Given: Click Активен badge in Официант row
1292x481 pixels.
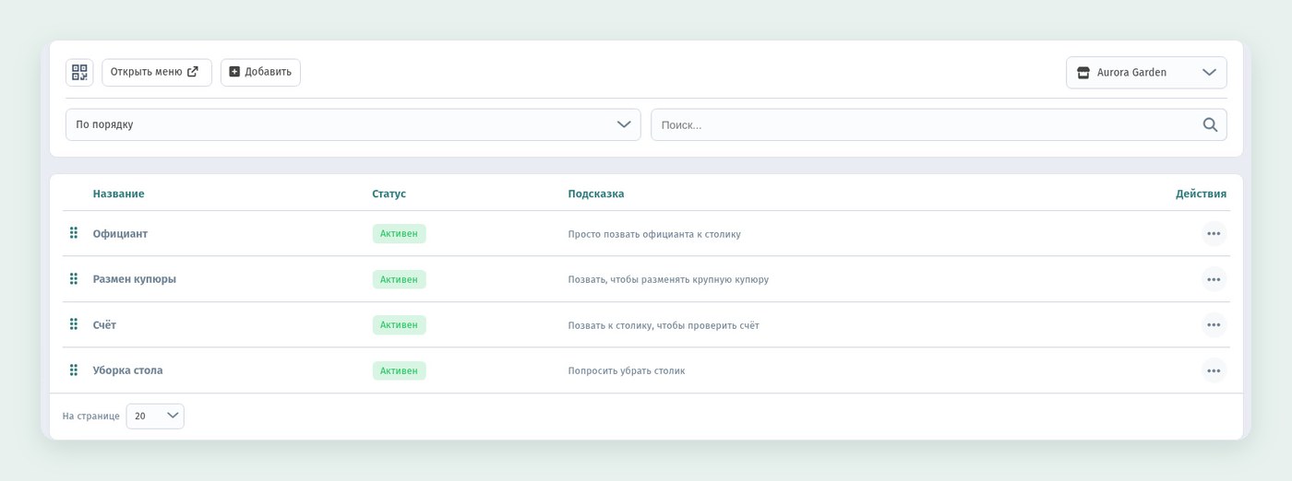Looking at the screenshot, I should (399, 234).
